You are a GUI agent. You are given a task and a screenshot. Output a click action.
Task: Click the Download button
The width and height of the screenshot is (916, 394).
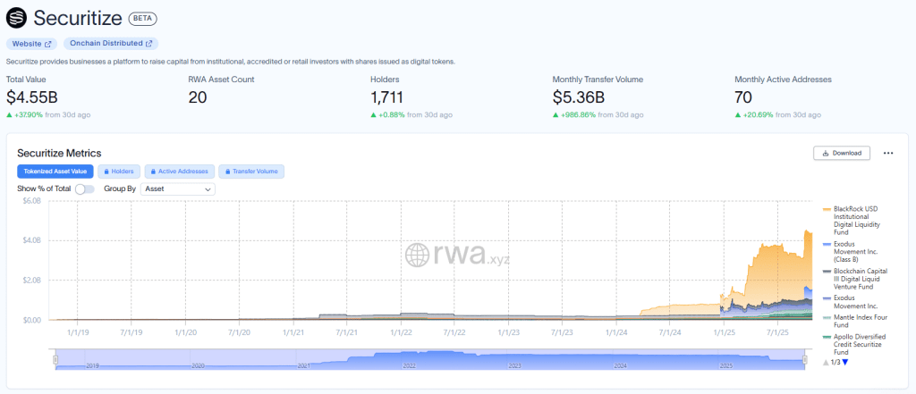841,153
